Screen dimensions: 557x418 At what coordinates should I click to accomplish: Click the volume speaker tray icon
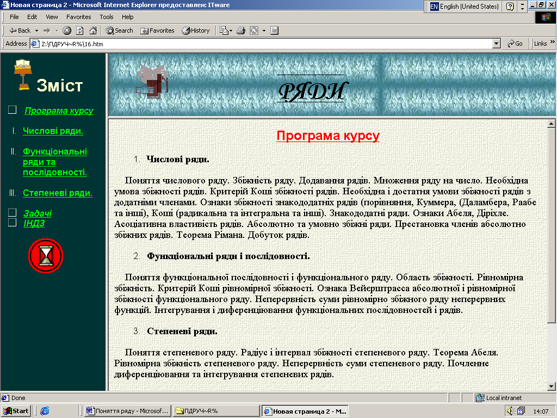coord(510,411)
